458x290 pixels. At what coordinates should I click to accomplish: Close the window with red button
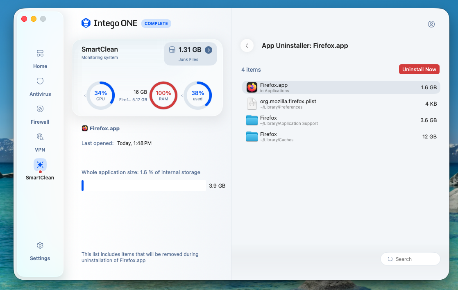[x=24, y=19]
